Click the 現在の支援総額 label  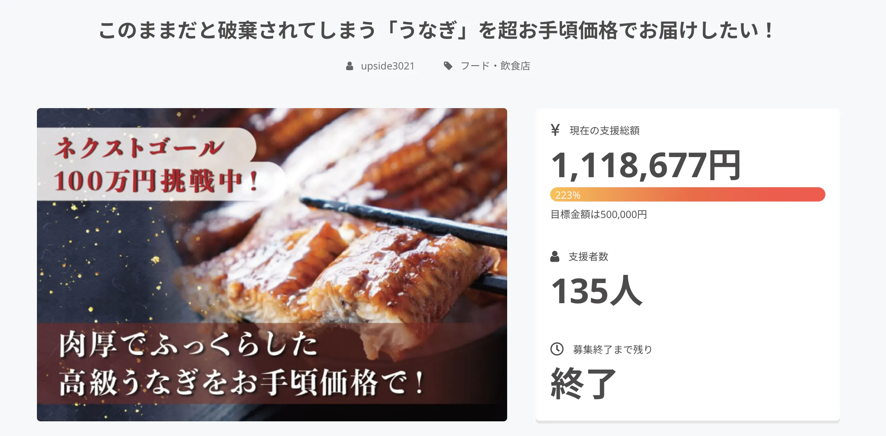pos(605,130)
